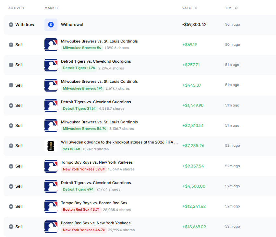Open Tampa Bay Rays vs. Boston Red Sox

tap(94, 203)
